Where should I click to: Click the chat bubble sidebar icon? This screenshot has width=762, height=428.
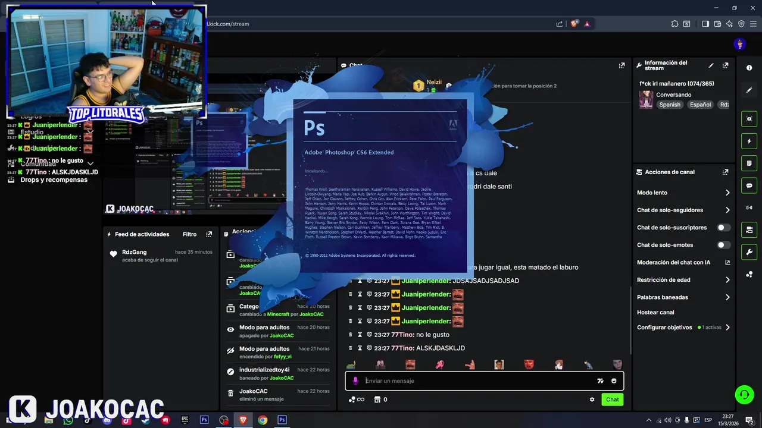(x=749, y=185)
